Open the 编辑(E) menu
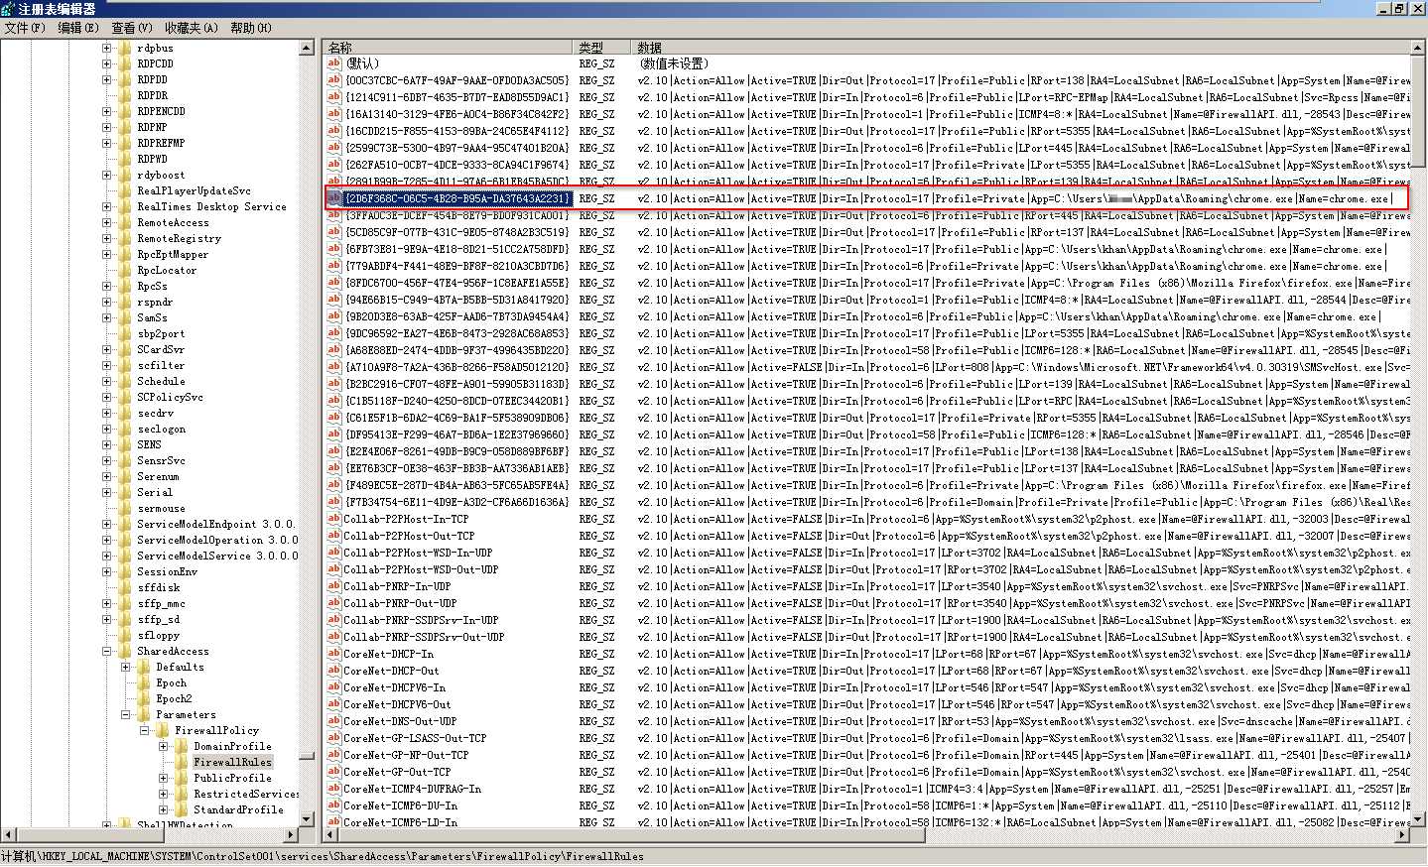 tap(78, 28)
